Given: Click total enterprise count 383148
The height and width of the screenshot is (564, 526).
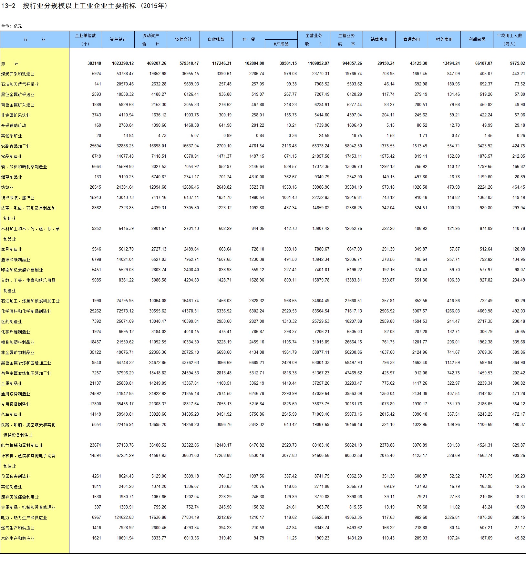Looking at the screenshot, I should coord(94,64).
